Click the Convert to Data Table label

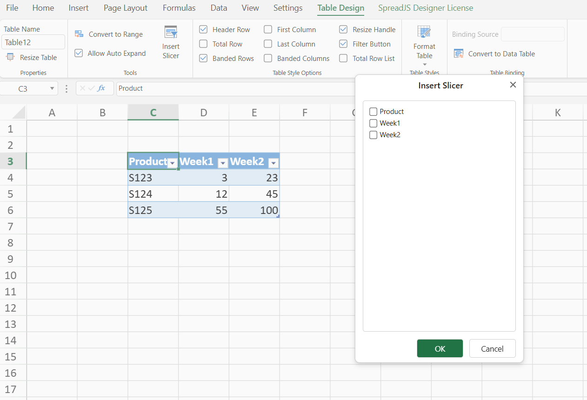pyautogui.click(x=501, y=53)
